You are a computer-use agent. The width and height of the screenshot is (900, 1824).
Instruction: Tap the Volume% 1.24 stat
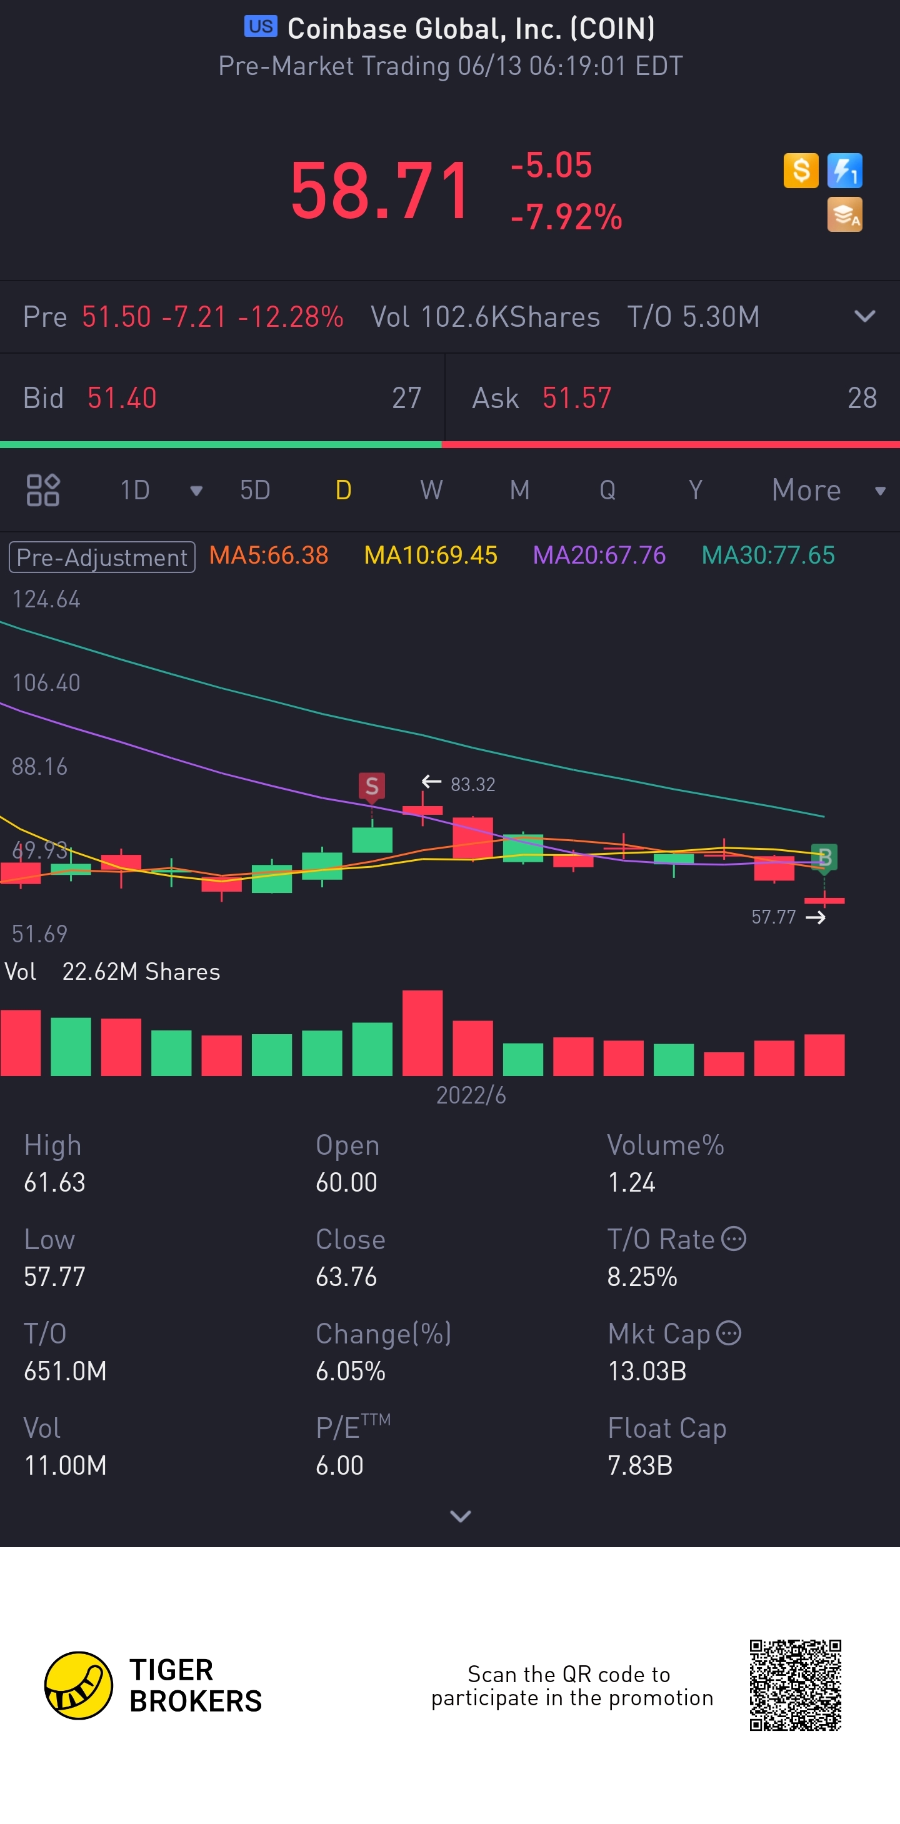(666, 1164)
